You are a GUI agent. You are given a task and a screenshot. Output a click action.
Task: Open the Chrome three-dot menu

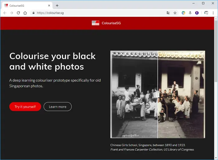coord(213,13)
